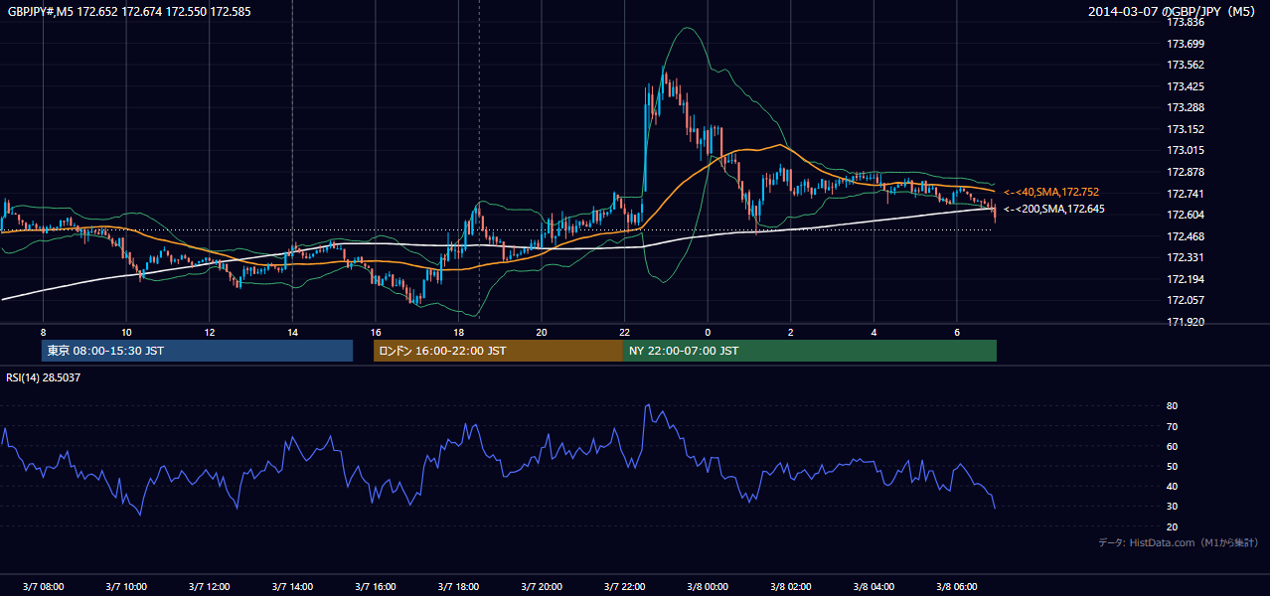Click price axis label 173.288
1270x596 pixels.
click(1186, 107)
